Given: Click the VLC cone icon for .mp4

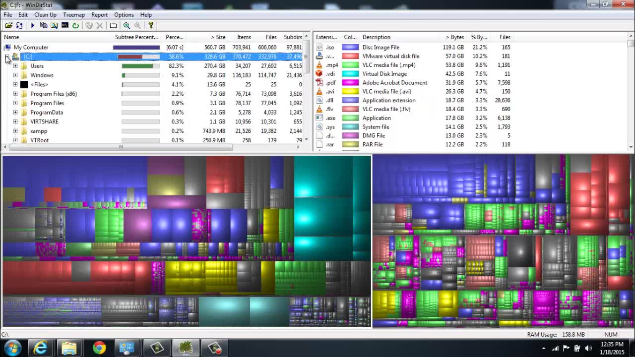Looking at the screenshot, I should coord(319,65).
